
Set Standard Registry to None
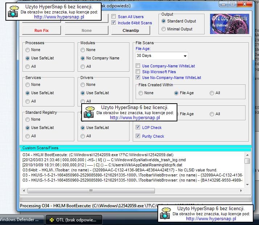[x=28, y=120]
